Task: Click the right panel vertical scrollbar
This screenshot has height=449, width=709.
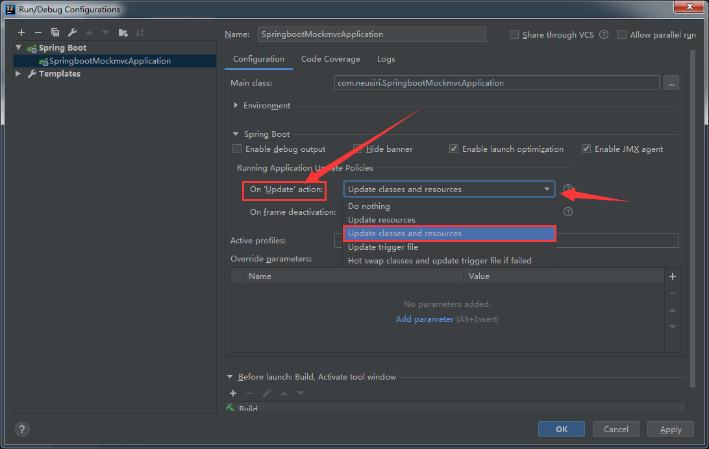Action: [692, 219]
